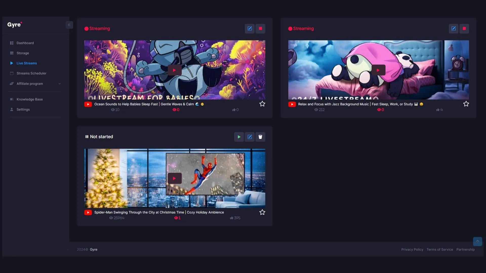Play the Jazz Background Music thumbnail
This screenshot has width=486, height=273.
pos(378,70)
